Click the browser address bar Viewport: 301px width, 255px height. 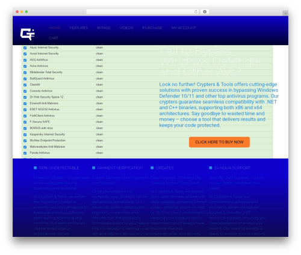(143, 12)
